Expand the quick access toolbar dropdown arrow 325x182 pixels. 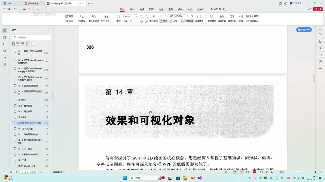(x=38, y=9)
